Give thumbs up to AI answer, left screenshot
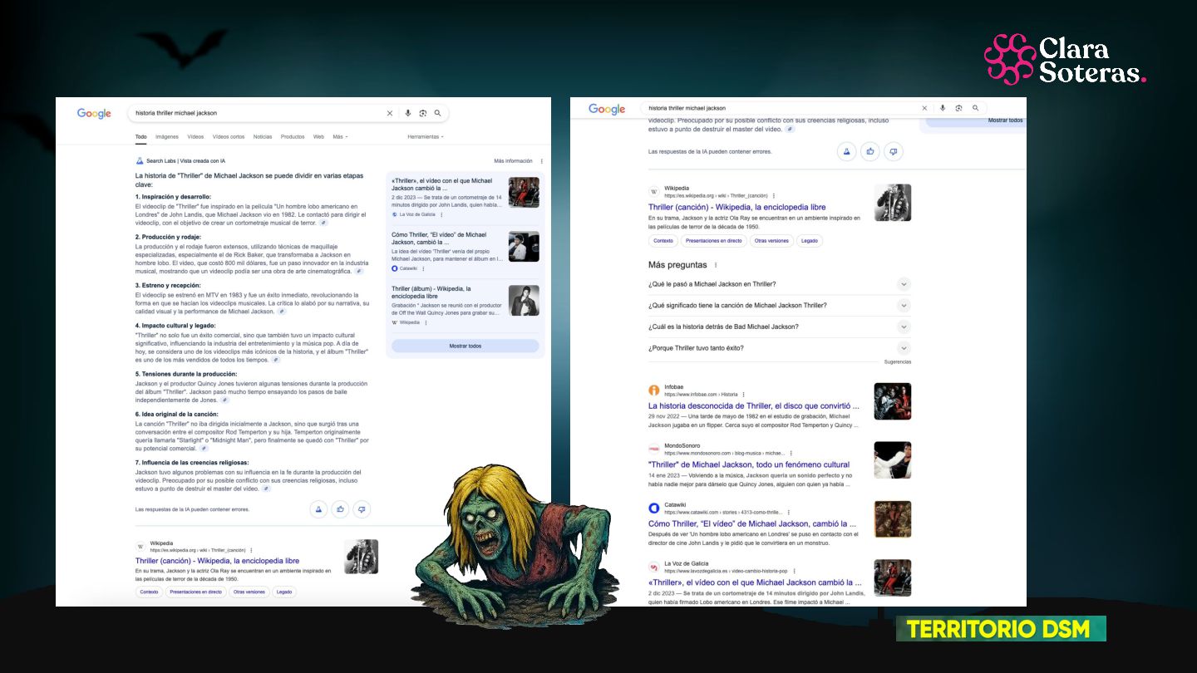The width and height of the screenshot is (1197, 673). click(x=339, y=509)
